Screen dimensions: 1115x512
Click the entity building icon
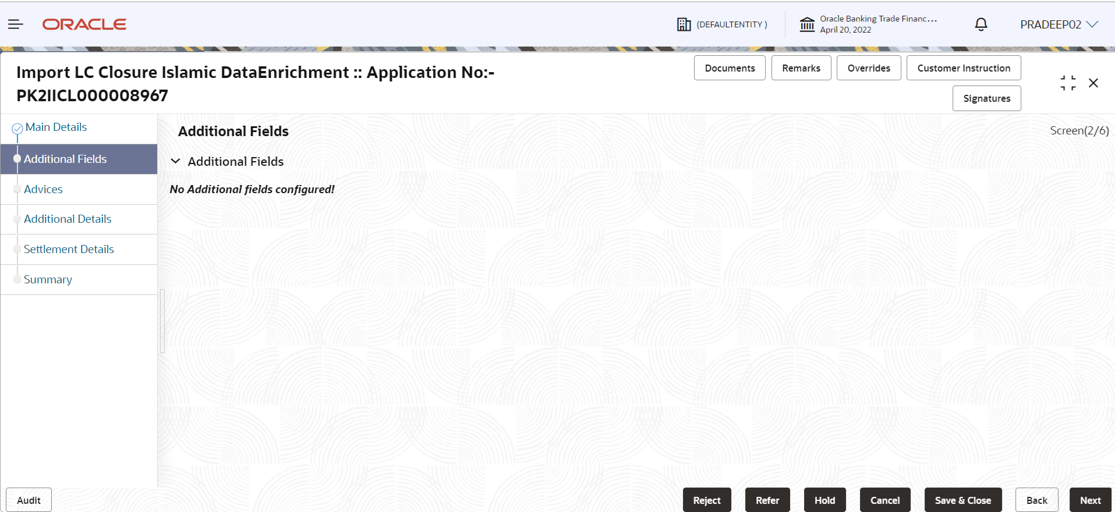click(x=684, y=24)
